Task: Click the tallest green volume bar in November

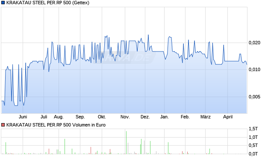Action: tap(126, 143)
